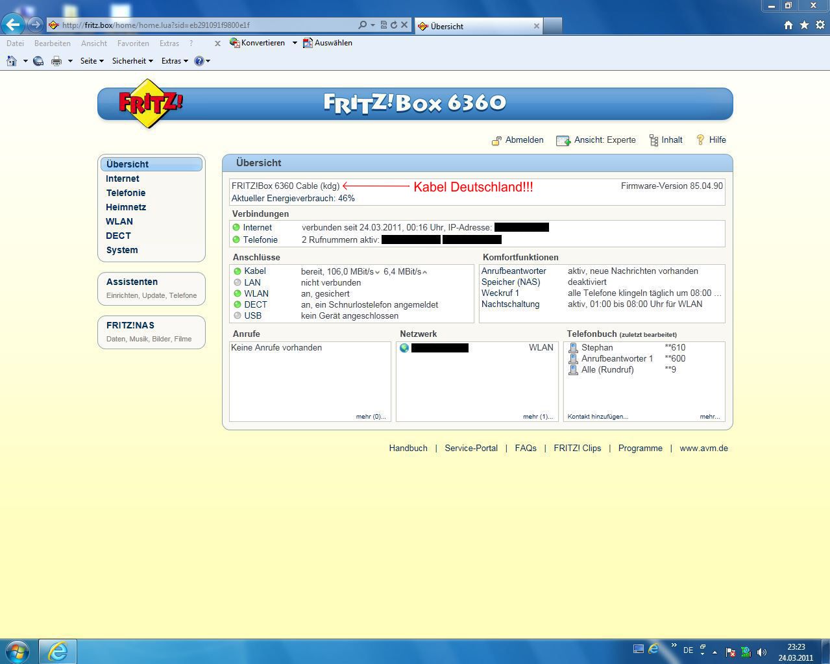
Task: Open the Action Center flag icon
Action: click(x=730, y=652)
